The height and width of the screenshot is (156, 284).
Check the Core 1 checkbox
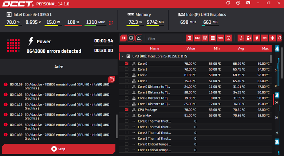coord(127,69)
